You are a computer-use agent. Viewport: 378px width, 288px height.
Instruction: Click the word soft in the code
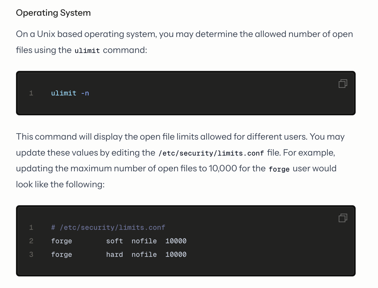[x=115, y=241]
